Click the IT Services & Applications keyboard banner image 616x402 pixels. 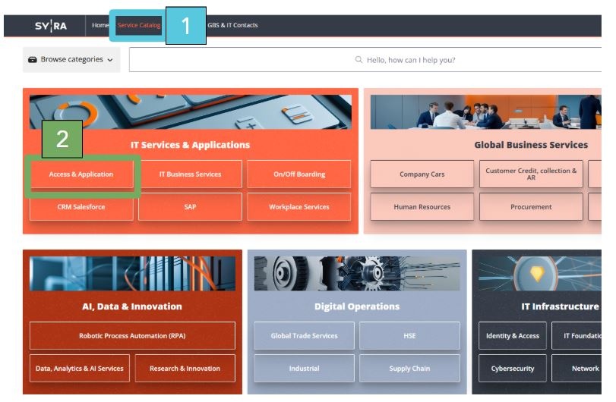point(191,111)
